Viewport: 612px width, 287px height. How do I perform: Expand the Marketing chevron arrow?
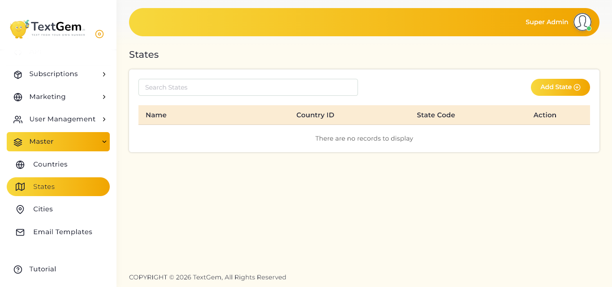point(104,97)
